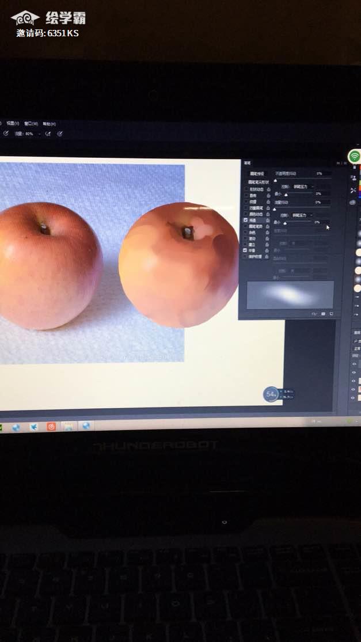Open the 帮助(H) Help menu

pos(49,124)
